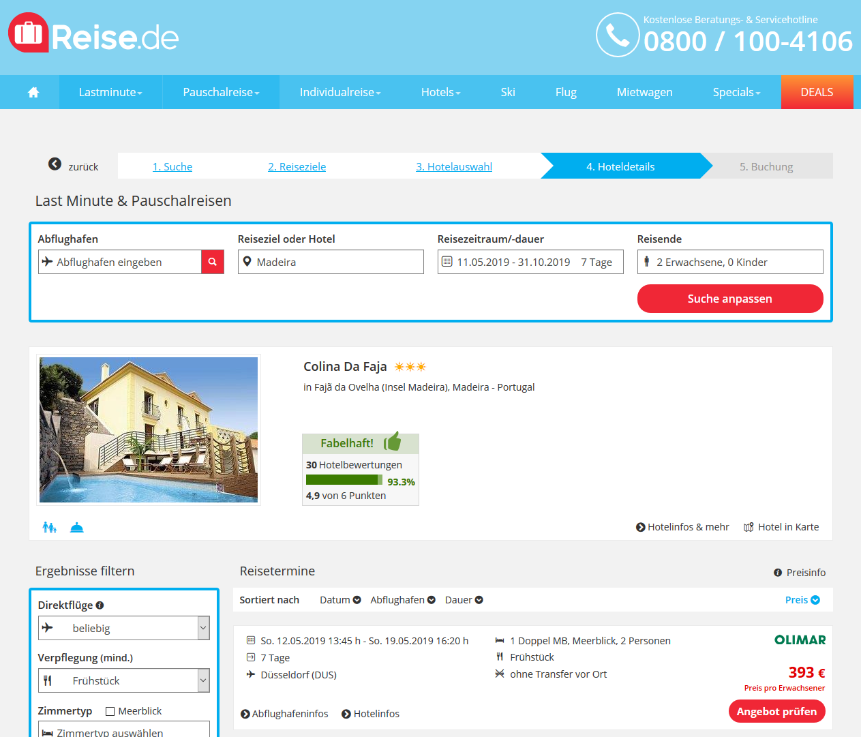This screenshot has height=737, width=861.
Task: Click the green 93.3% rating bar
Action: [x=344, y=480]
